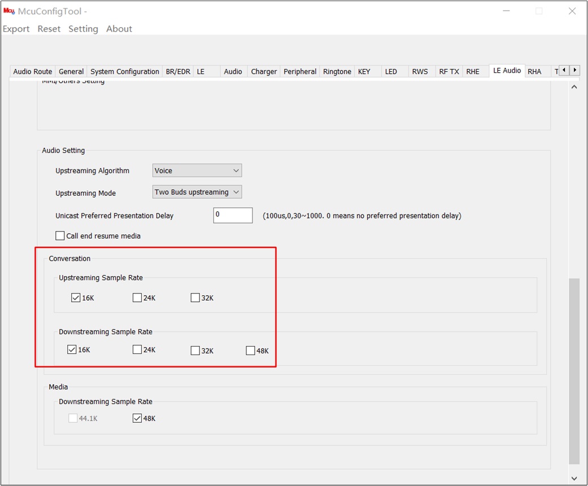
Task: Uncheck Media downstreaming 48K checkbox
Action: pos(137,418)
